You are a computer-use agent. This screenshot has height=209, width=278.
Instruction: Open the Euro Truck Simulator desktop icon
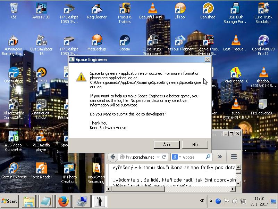pyautogui.click(x=263, y=9)
